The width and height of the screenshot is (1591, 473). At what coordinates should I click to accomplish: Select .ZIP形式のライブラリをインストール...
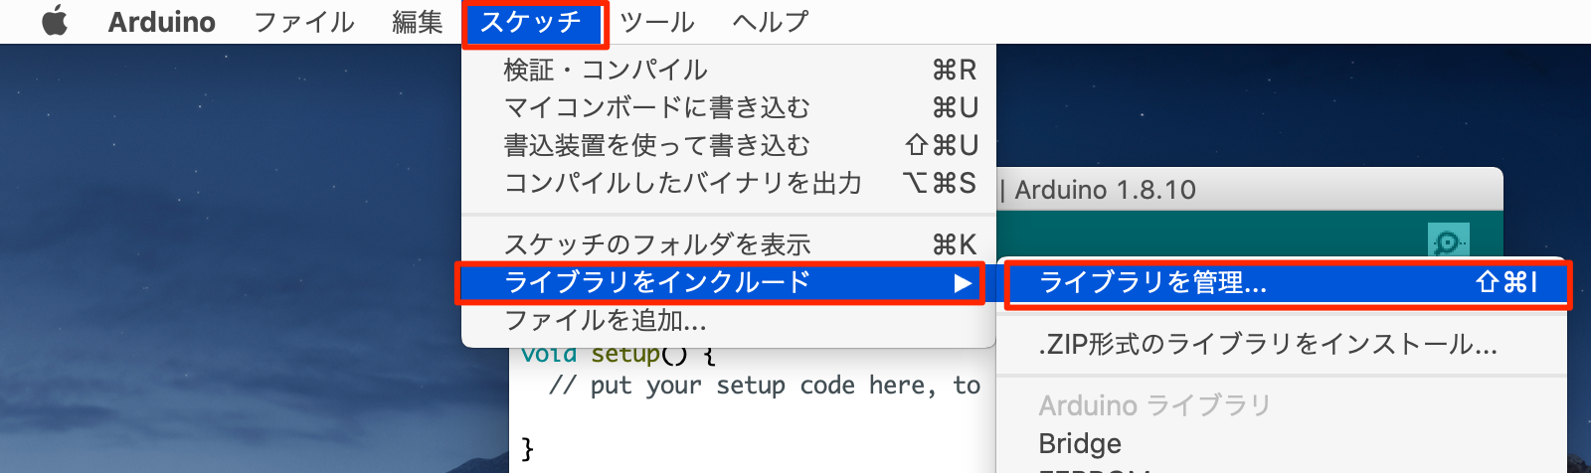1282,345
